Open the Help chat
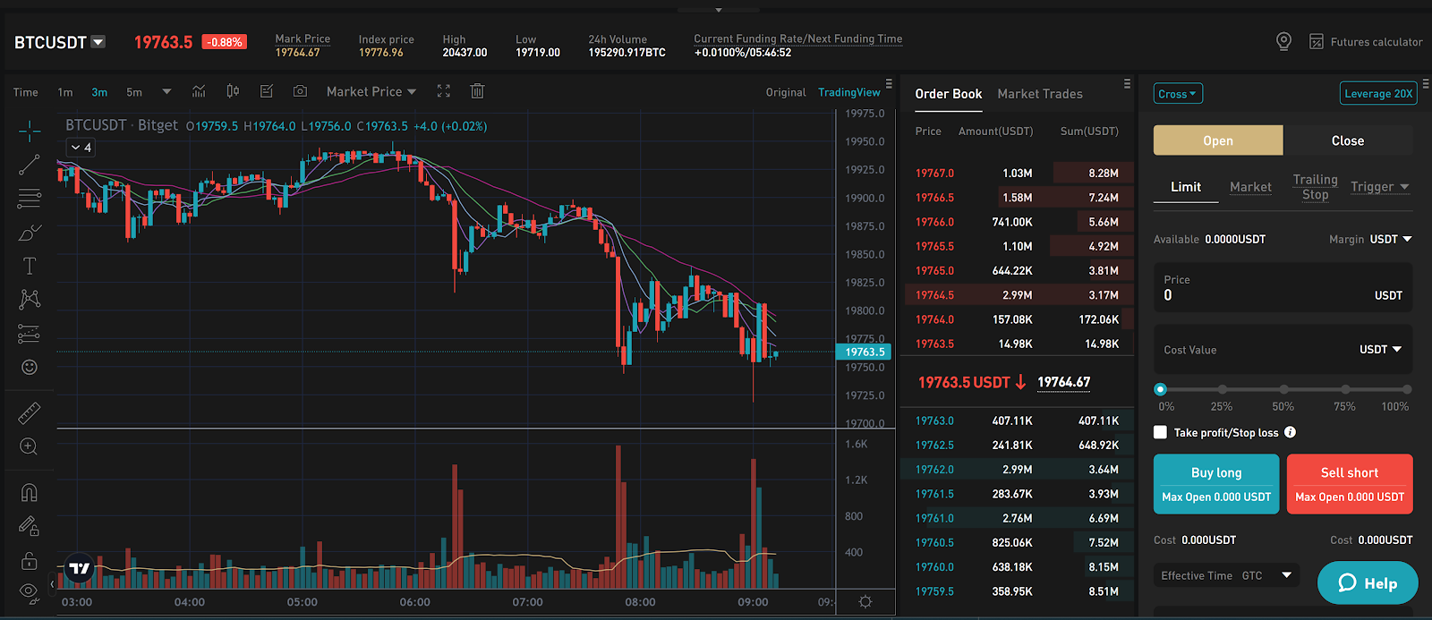This screenshot has height=620, width=1432. coord(1368,583)
